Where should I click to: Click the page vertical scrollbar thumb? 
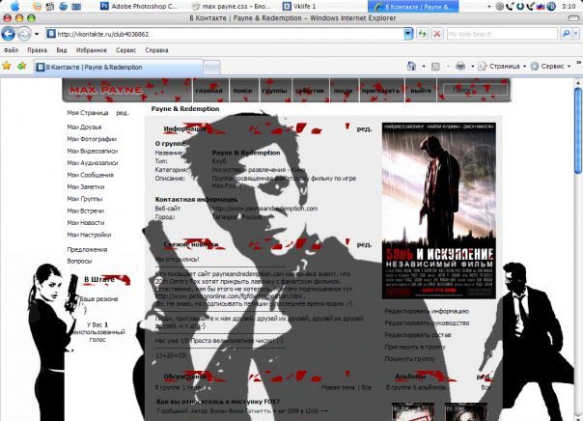(578, 130)
